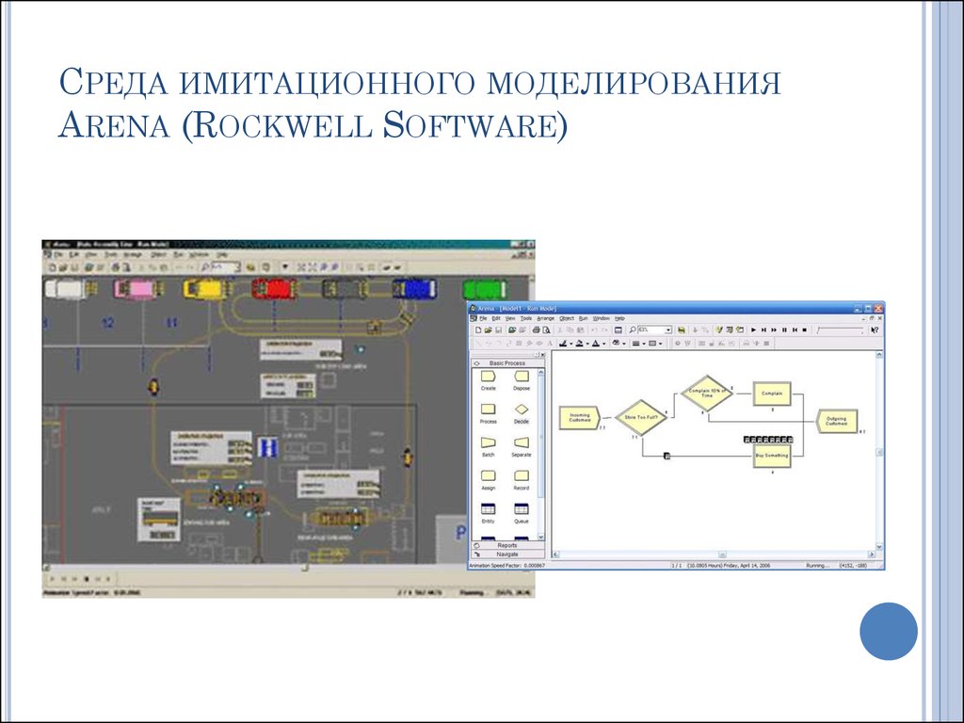Click the Start Over run button
964x723 pixels.
[x=795, y=330]
